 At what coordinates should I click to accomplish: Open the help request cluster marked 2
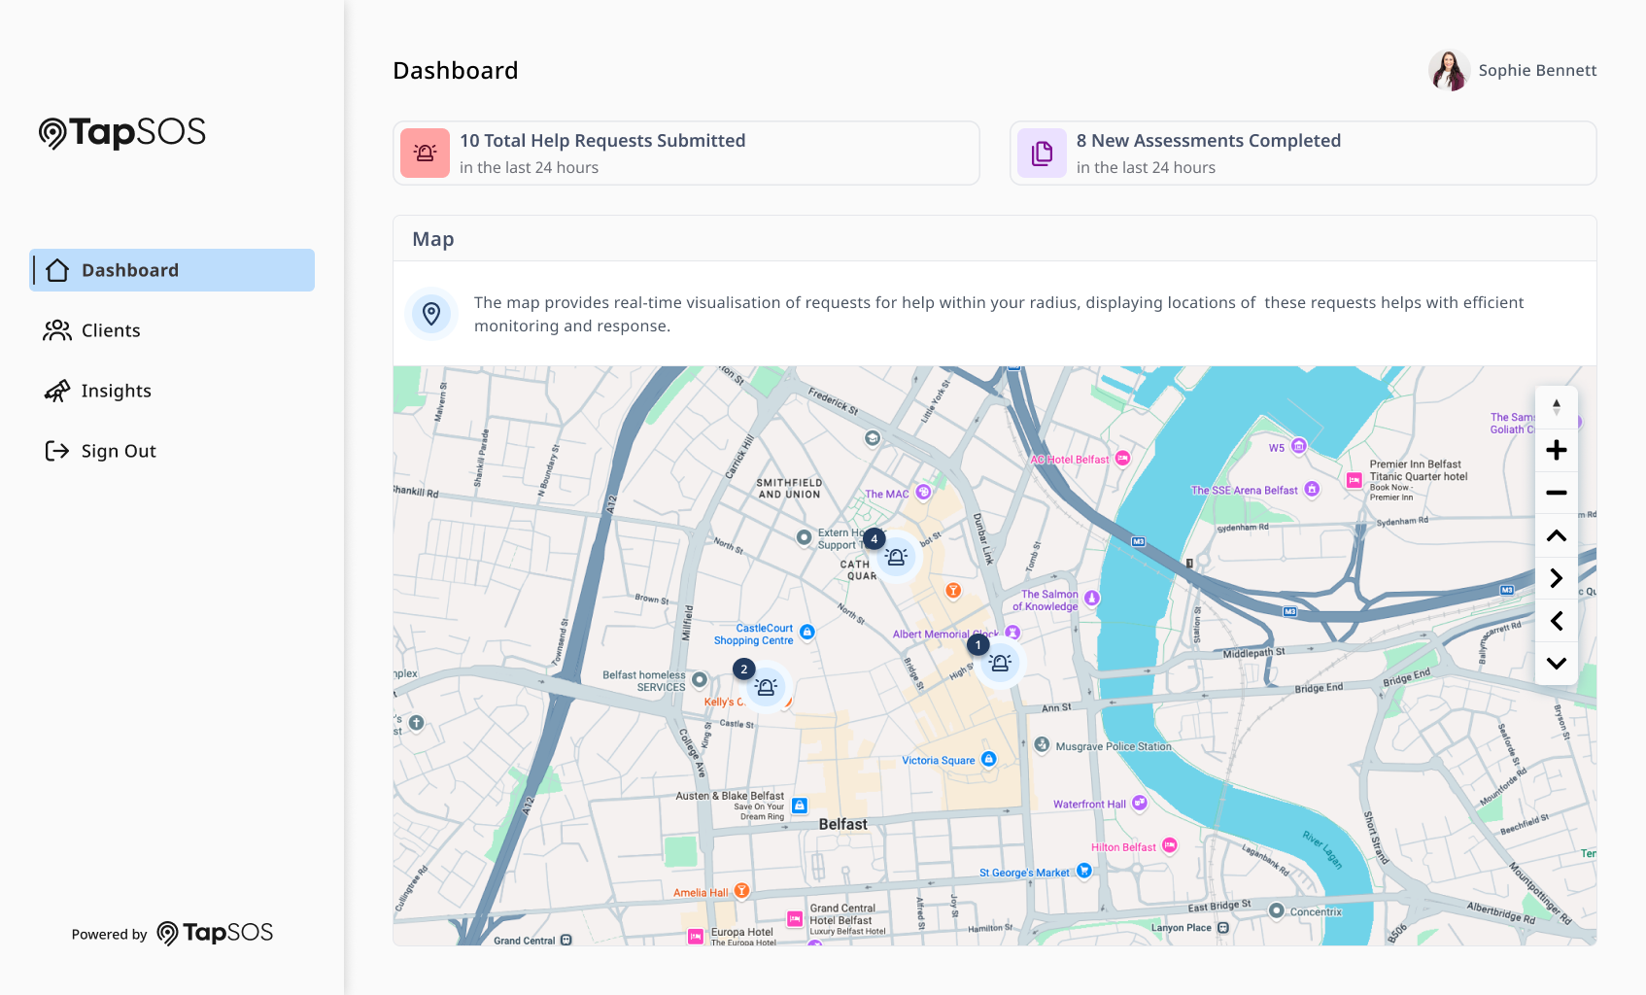(766, 687)
